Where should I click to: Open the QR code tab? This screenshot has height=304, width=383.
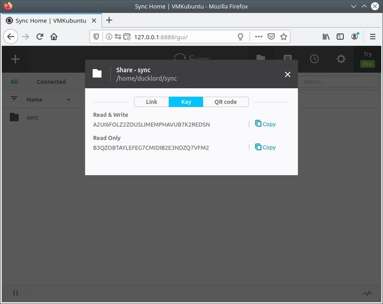[225, 102]
